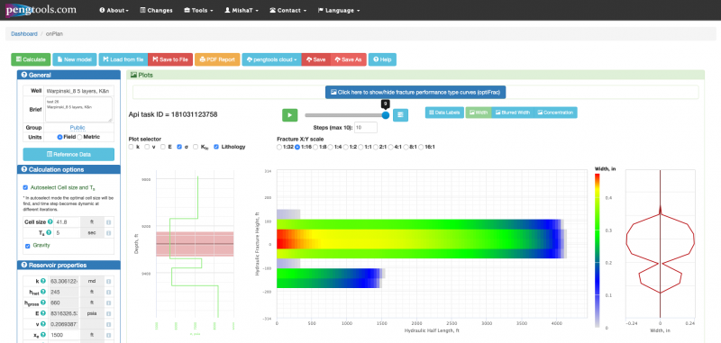
Task: Open the pengtools cloud dropdown
Action: point(271,59)
